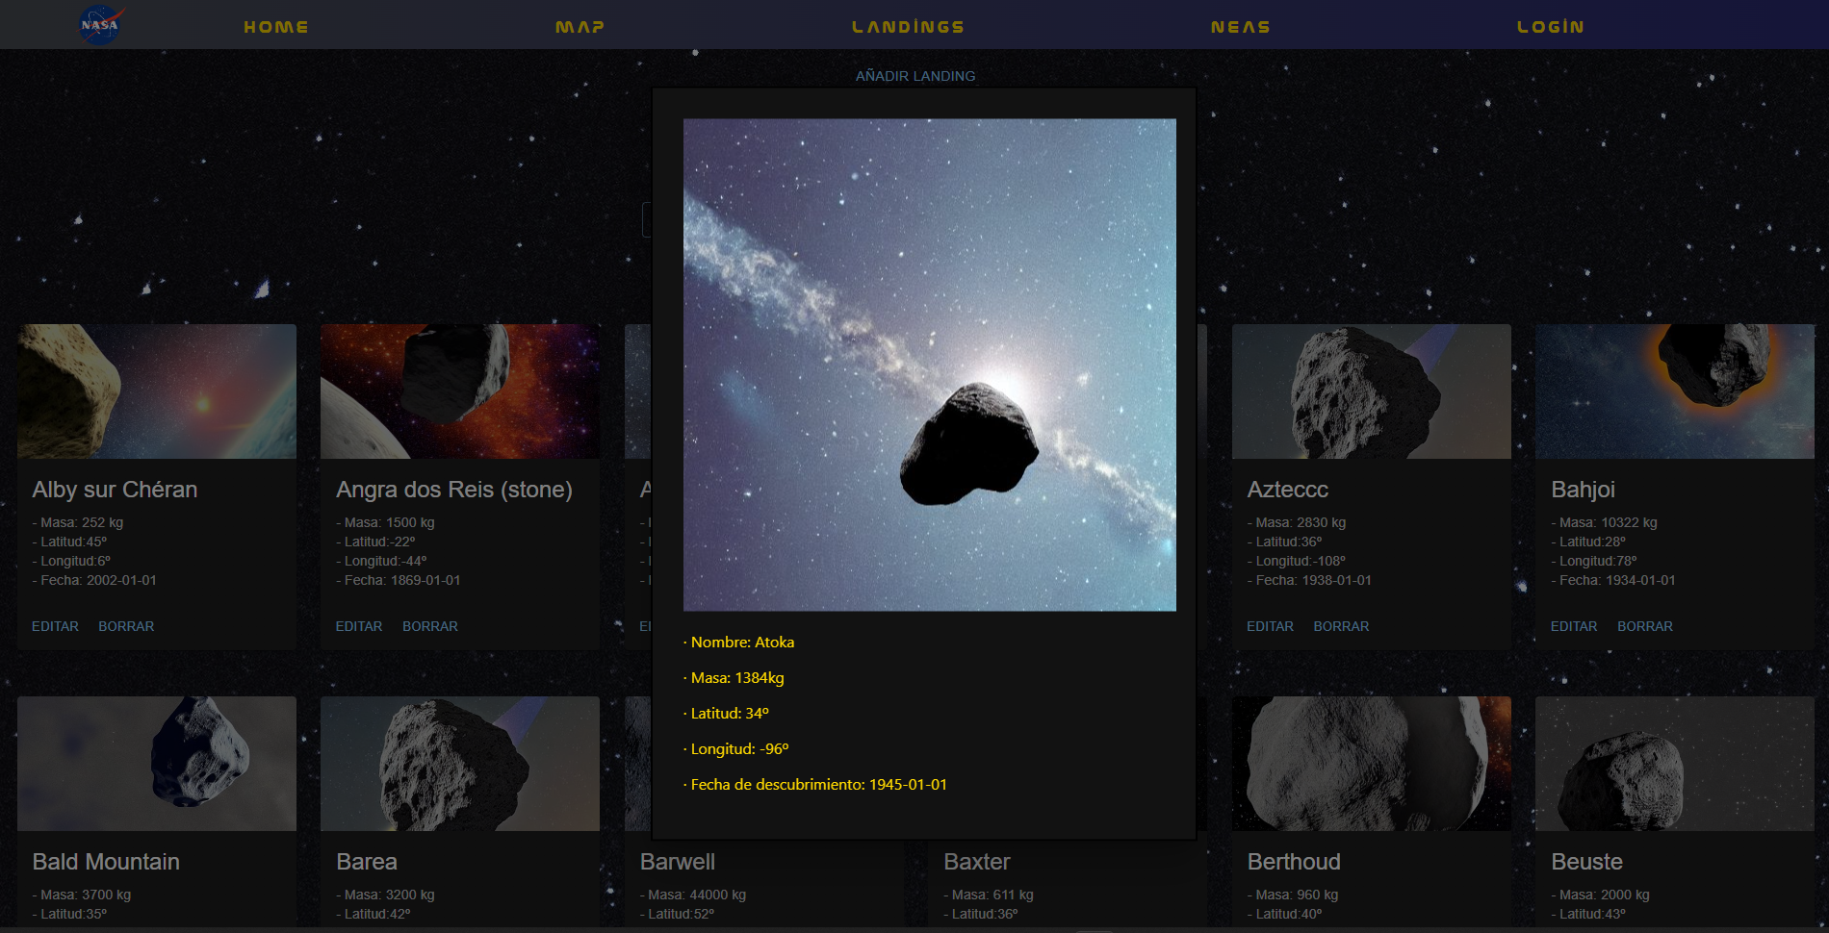
Task: Click EDITAR on the Azteccc card
Action: (x=1271, y=626)
